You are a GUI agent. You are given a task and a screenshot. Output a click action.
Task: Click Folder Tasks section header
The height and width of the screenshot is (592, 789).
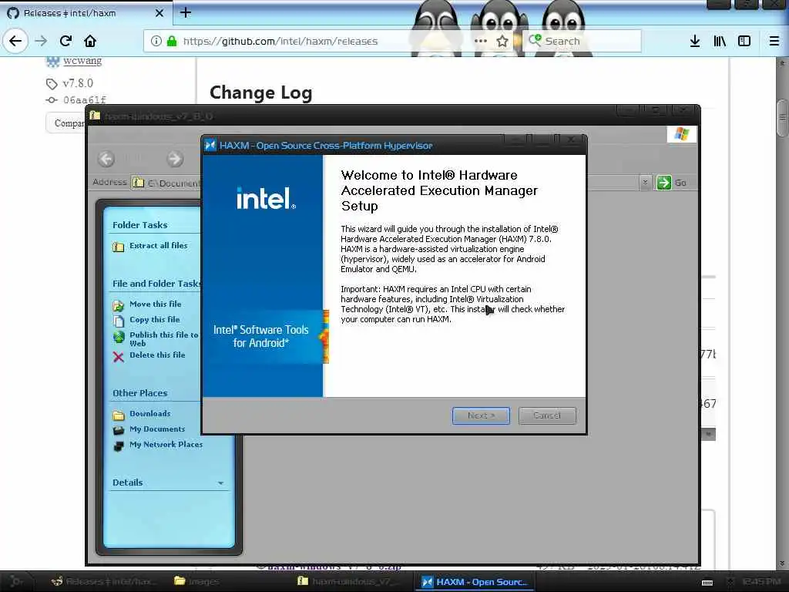pos(140,225)
